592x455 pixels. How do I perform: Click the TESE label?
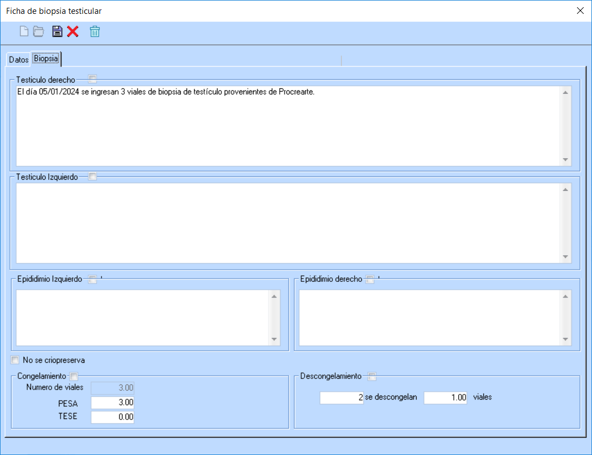pyautogui.click(x=68, y=416)
